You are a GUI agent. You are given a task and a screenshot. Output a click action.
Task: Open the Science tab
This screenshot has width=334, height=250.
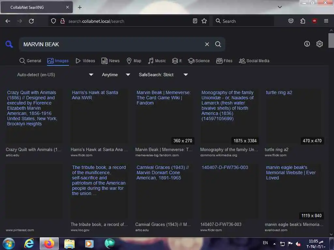[199, 61]
